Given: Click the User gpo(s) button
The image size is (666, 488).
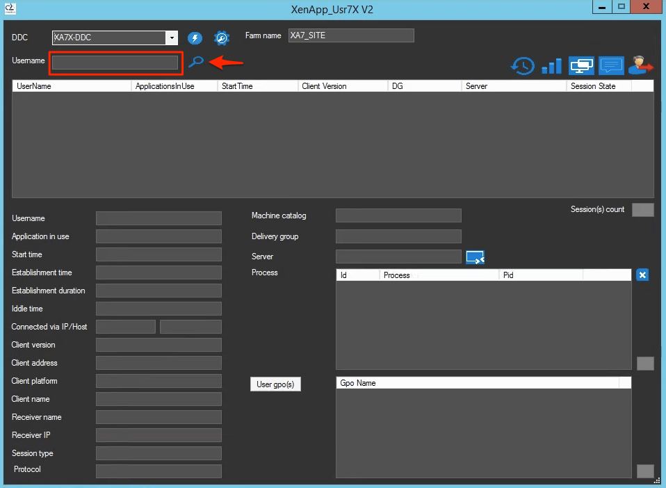Looking at the screenshot, I should (x=275, y=384).
